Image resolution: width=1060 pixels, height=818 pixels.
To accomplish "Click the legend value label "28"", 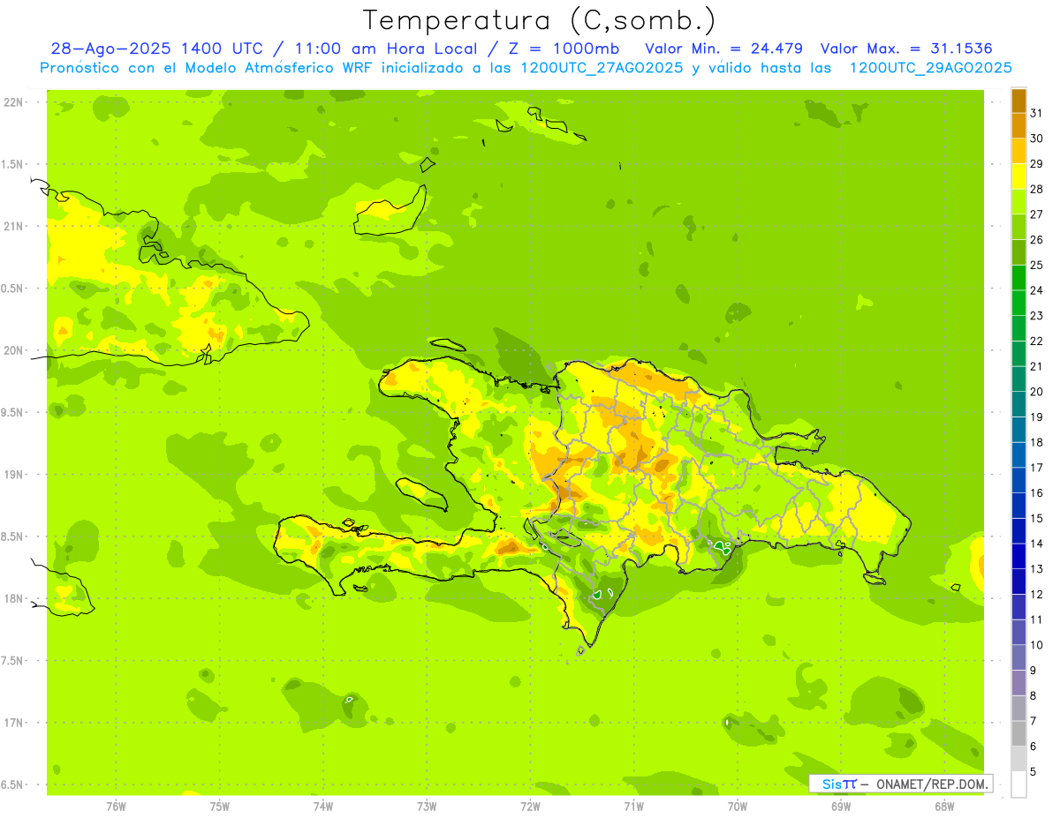I will pyautogui.click(x=1037, y=189).
